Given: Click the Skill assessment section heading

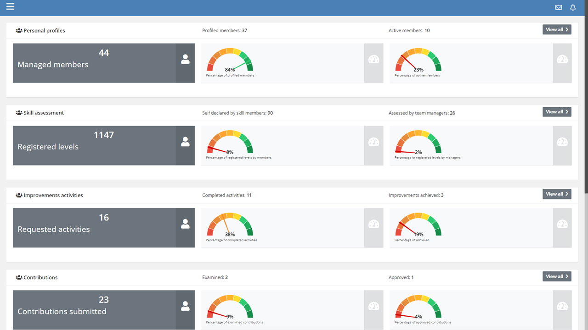Looking at the screenshot, I should [44, 113].
